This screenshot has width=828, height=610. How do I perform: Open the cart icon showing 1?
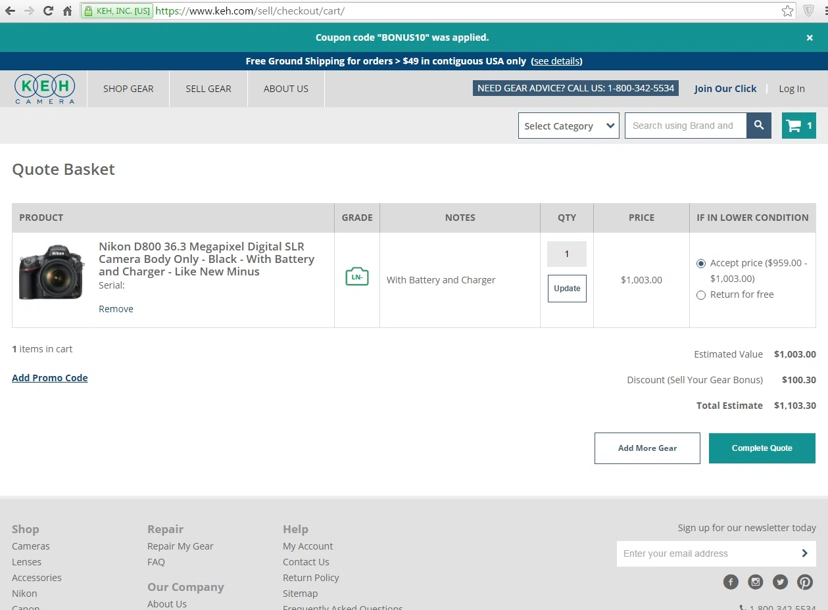(799, 126)
